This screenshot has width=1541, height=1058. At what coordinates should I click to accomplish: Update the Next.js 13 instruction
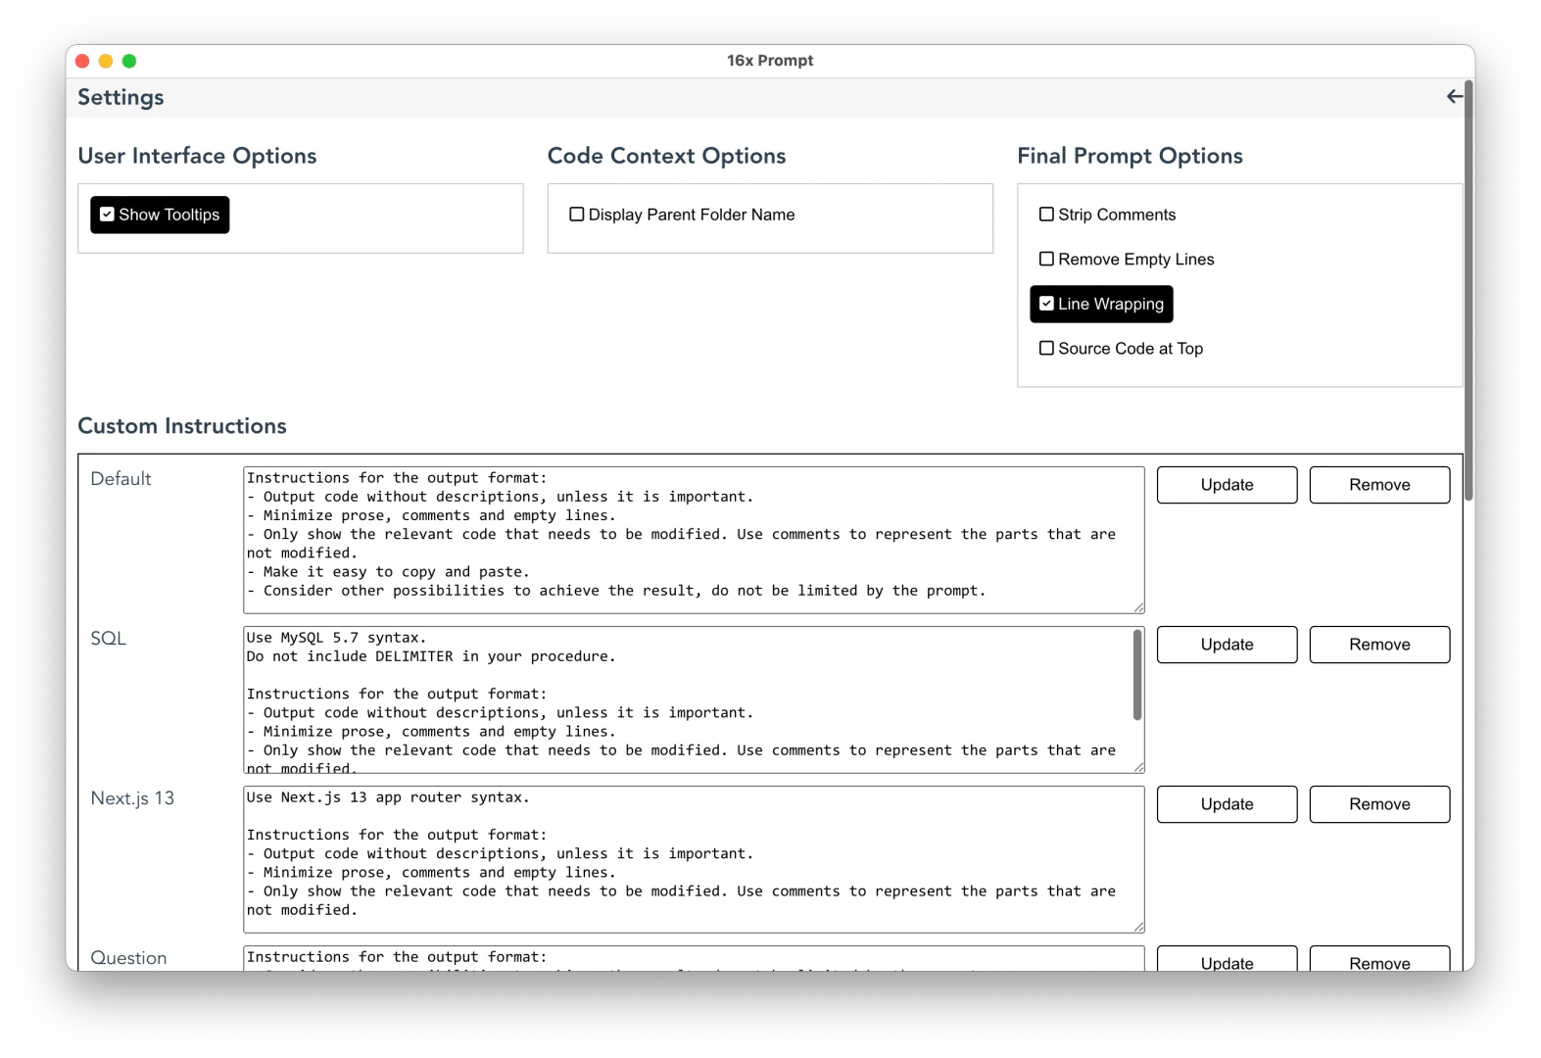point(1227,804)
